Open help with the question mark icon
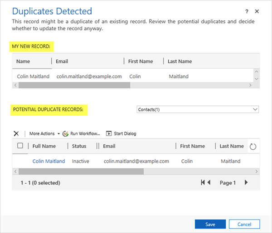The image size is (272, 233). click(x=247, y=11)
